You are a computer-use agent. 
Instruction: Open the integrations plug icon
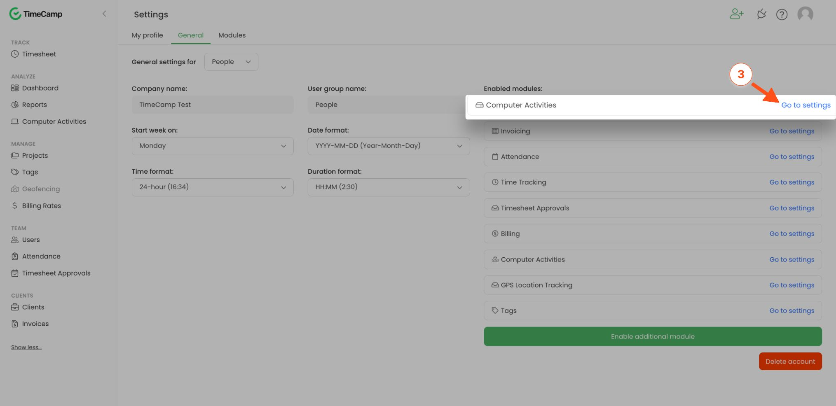[x=761, y=14]
